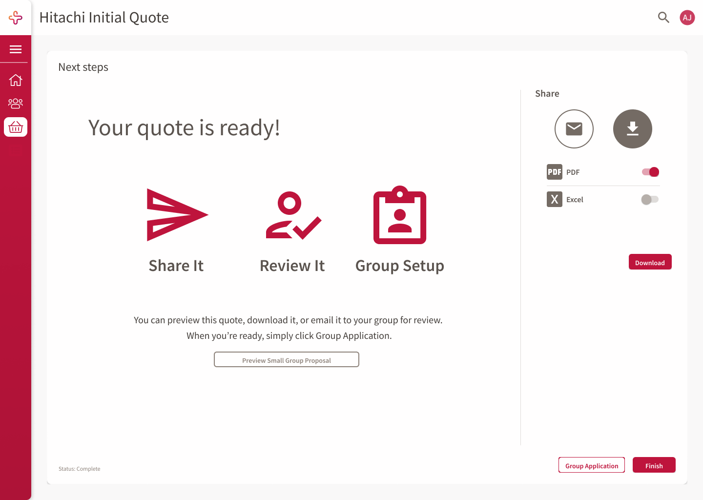The height and width of the screenshot is (500, 703).
Task: Click the Excel file type icon
Action: (555, 199)
